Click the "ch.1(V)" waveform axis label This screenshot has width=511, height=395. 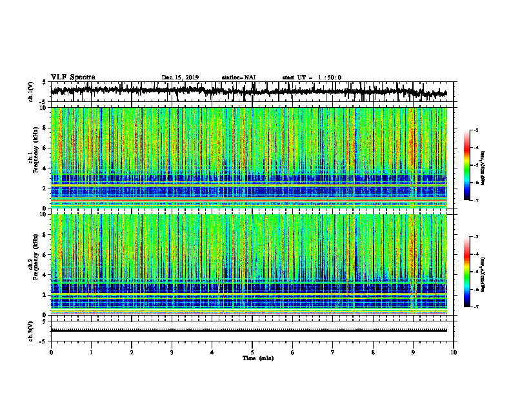click(x=31, y=92)
